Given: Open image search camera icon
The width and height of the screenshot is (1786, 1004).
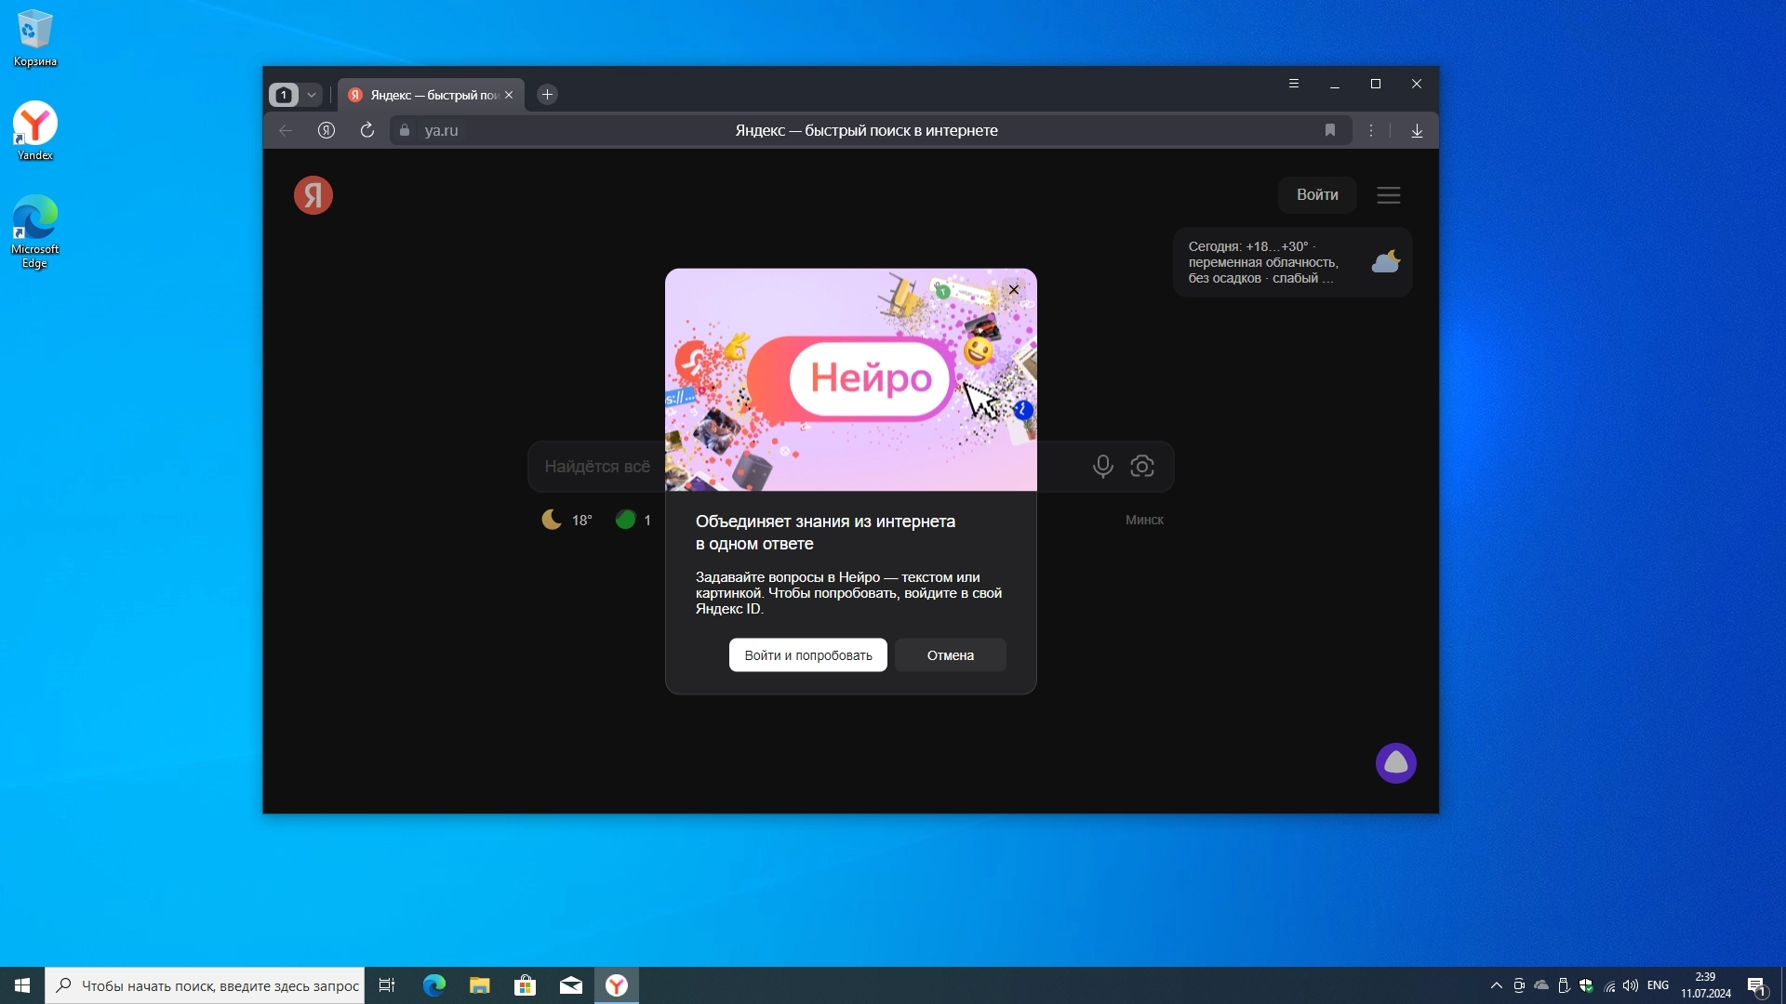Looking at the screenshot, I should (1142, 466).
